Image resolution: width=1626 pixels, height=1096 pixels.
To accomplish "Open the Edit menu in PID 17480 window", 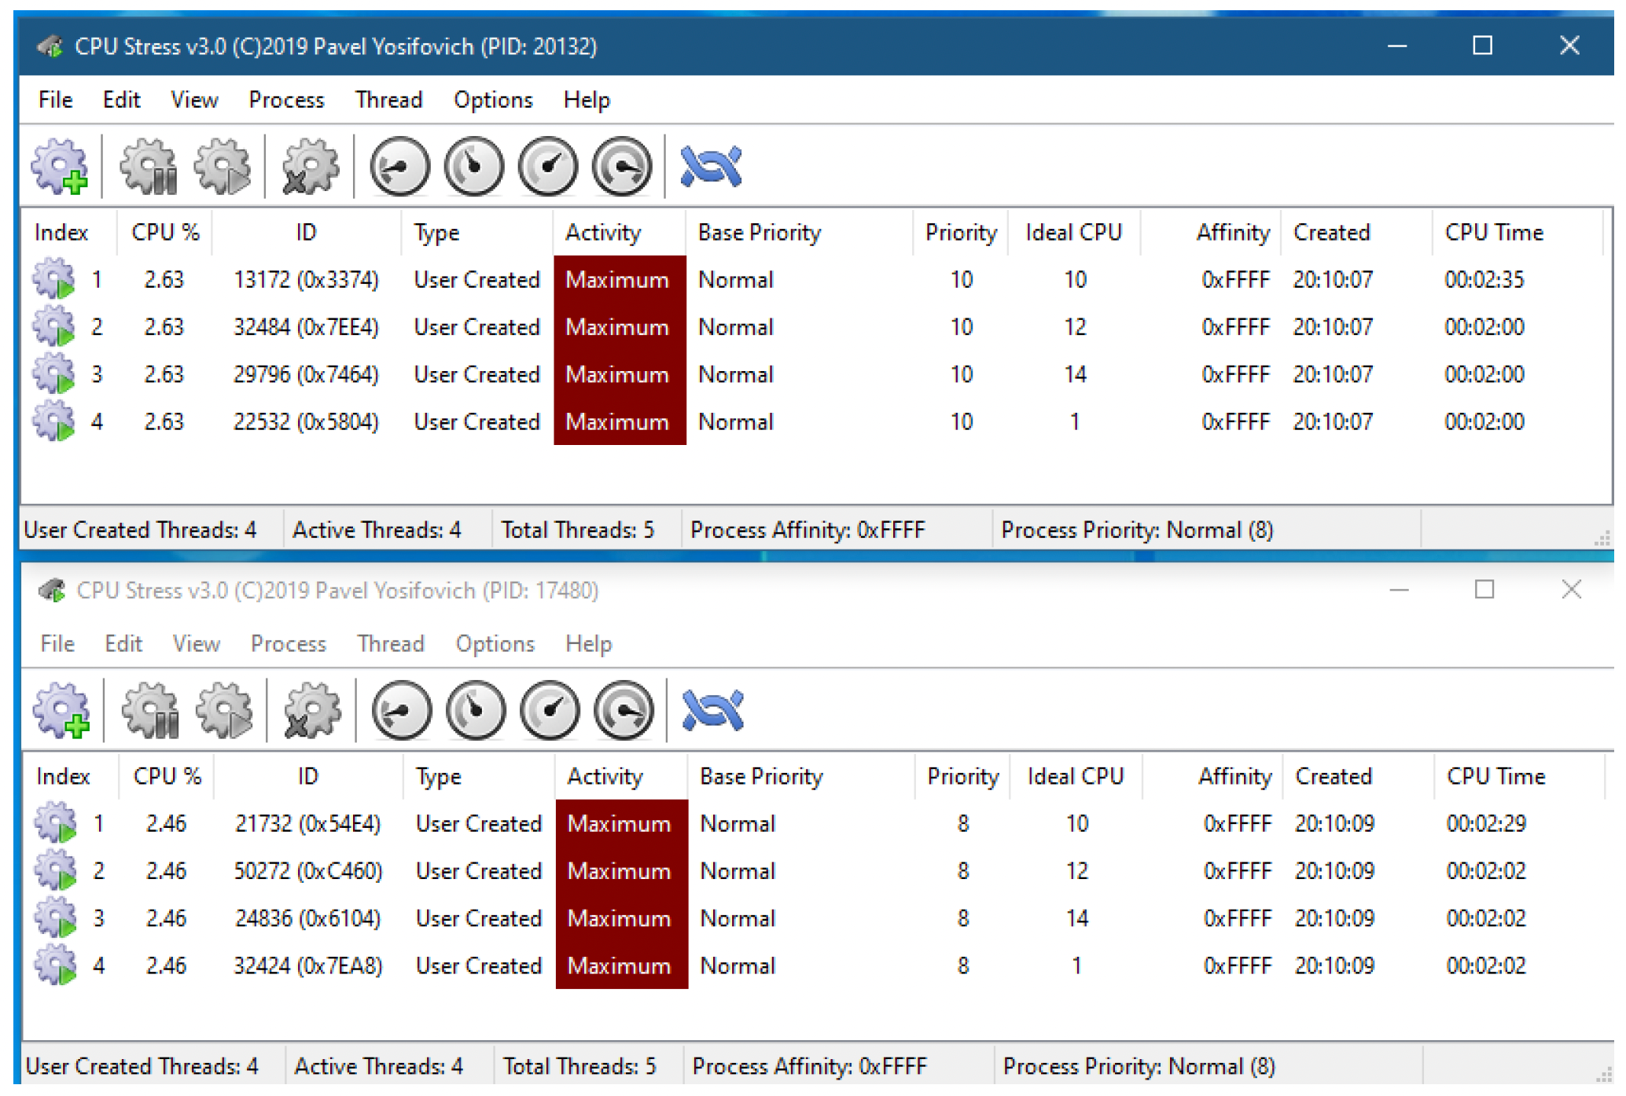I will (x=123, y=644).
